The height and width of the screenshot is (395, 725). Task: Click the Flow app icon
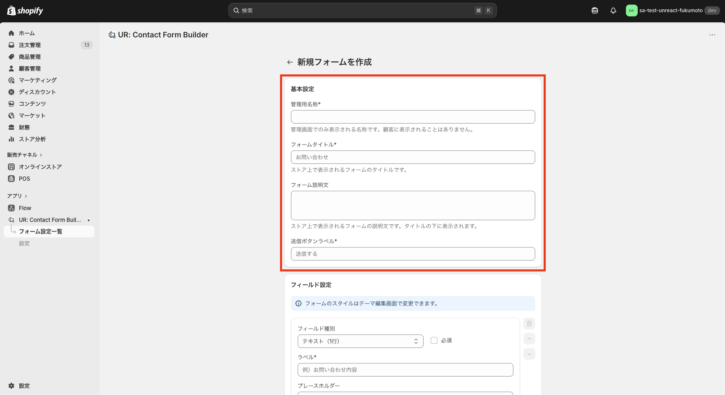tap(11, 208)
